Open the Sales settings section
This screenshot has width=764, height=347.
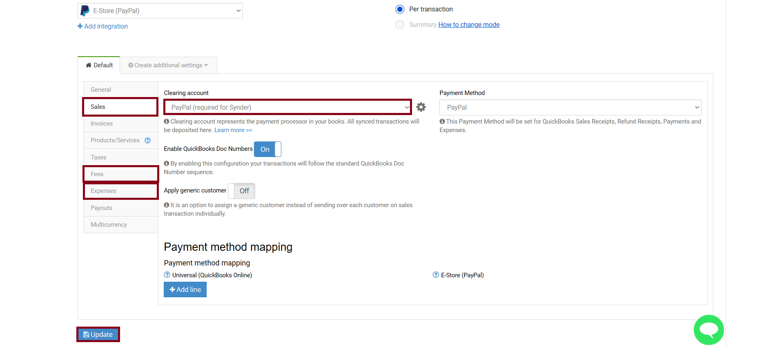click(x=121, y=107)
